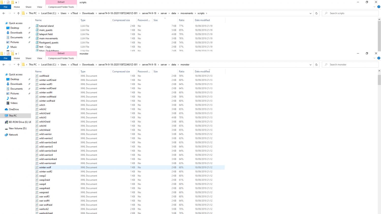Image resolution: width=381 pixels, height=214 pixels.
Task: Switch to the View tab in scripts window
Action: 40,7
